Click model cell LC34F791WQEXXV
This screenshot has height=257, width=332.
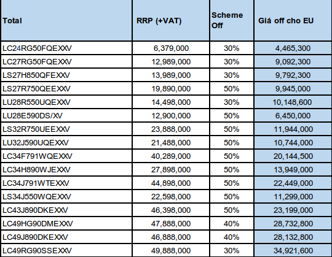(x=66, y=156)
